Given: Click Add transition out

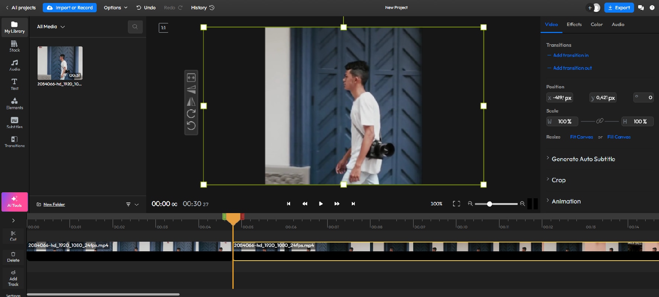Looking at the screenshot, I should tap(569, 68).
